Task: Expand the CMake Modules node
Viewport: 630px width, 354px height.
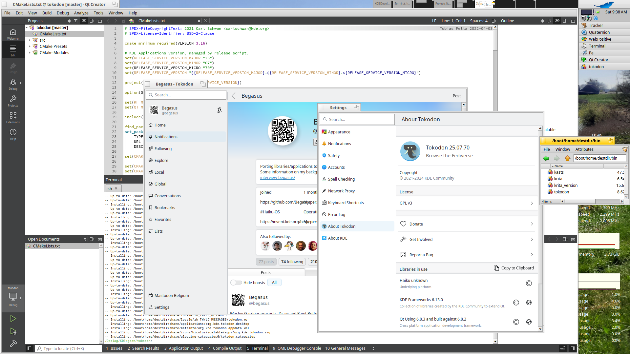Action: pyautogui.click(x=30, y=53)
